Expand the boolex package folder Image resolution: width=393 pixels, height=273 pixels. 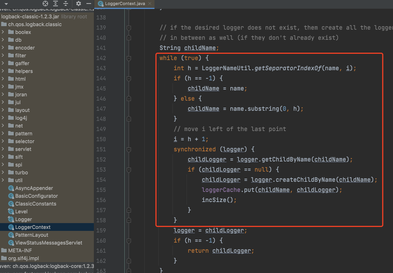[3, 32]
